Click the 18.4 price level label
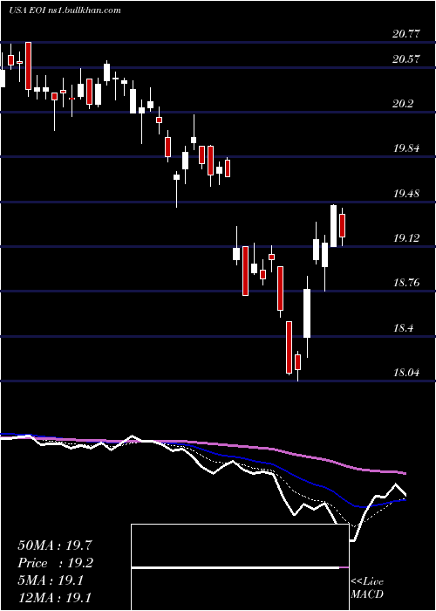 pos(403,328)
